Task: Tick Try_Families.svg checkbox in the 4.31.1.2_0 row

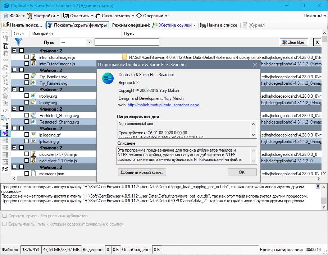Action: coord(27,83)
